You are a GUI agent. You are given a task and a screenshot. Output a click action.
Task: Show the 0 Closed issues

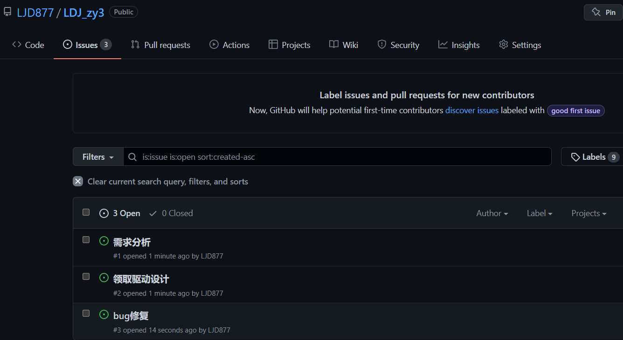pyautogui.click(x=171, y=213)
